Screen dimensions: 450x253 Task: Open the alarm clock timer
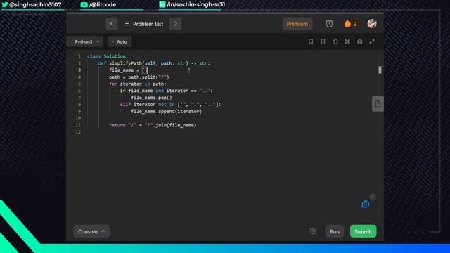[x=329, y=24]
